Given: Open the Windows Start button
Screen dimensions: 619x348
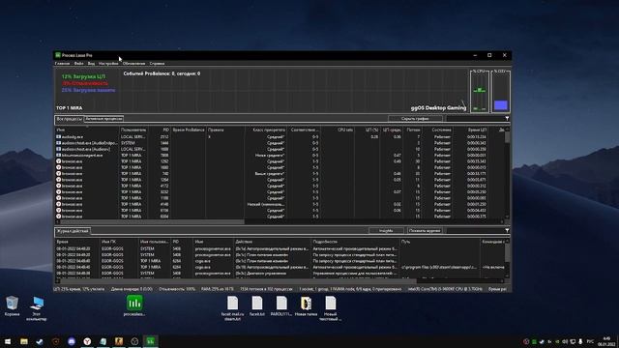Looking at the screenshot, I should point(8,341).
